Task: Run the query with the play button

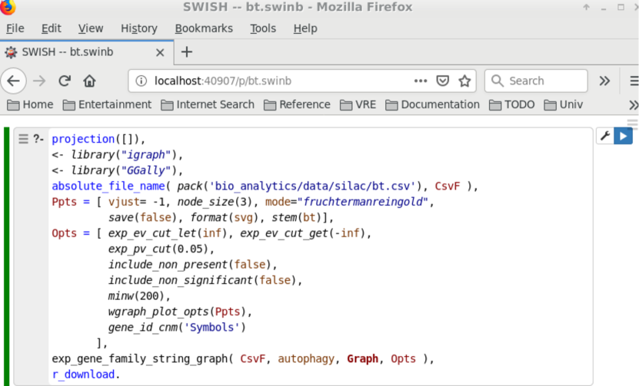Action: coord(623,137)
